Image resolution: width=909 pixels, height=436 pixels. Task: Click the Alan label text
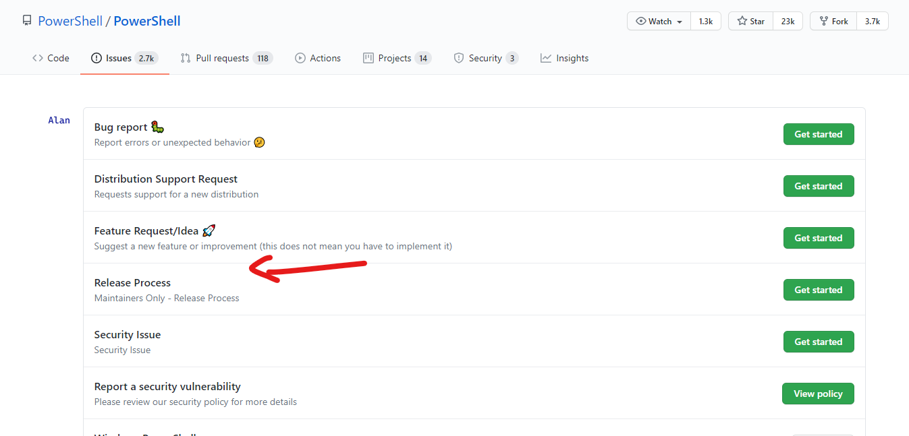pos(59,120)
